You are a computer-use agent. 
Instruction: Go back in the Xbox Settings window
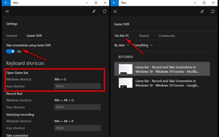pyautogui.click(x=6, y=3)
